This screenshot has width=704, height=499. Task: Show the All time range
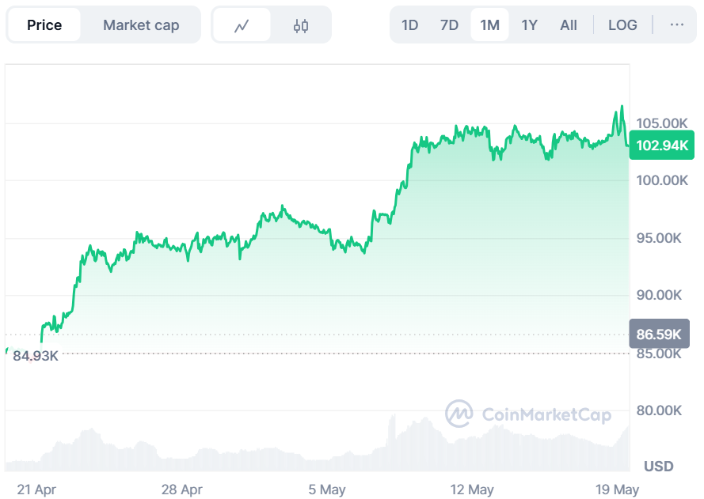pos(569,25)
